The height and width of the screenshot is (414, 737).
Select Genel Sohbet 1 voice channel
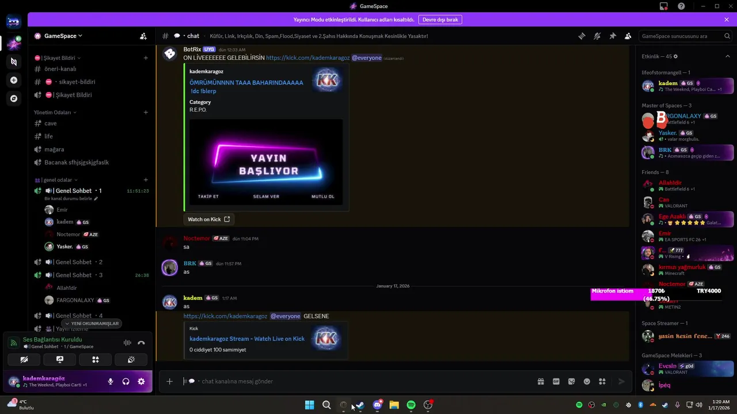click(x=92, y=190)
